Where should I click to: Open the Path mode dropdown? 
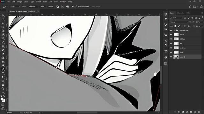[x=16, y=6]
